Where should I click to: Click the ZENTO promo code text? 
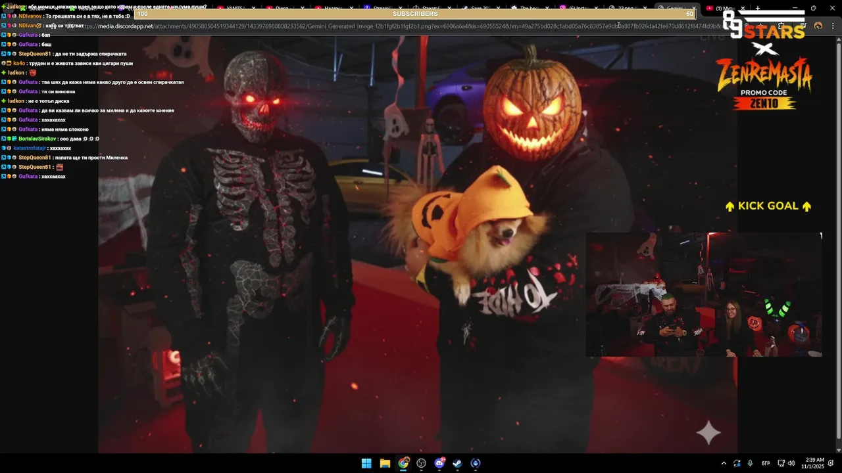(764, 104)
